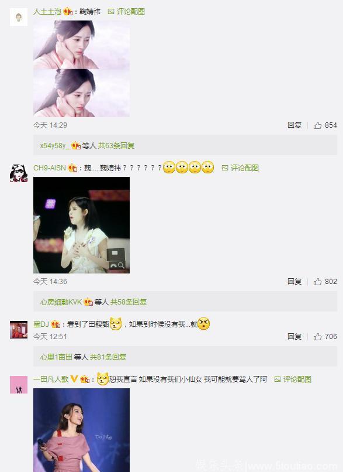Click 蛋DJ's avatar picture
The image size is (343, 472).
pos(19,330)
